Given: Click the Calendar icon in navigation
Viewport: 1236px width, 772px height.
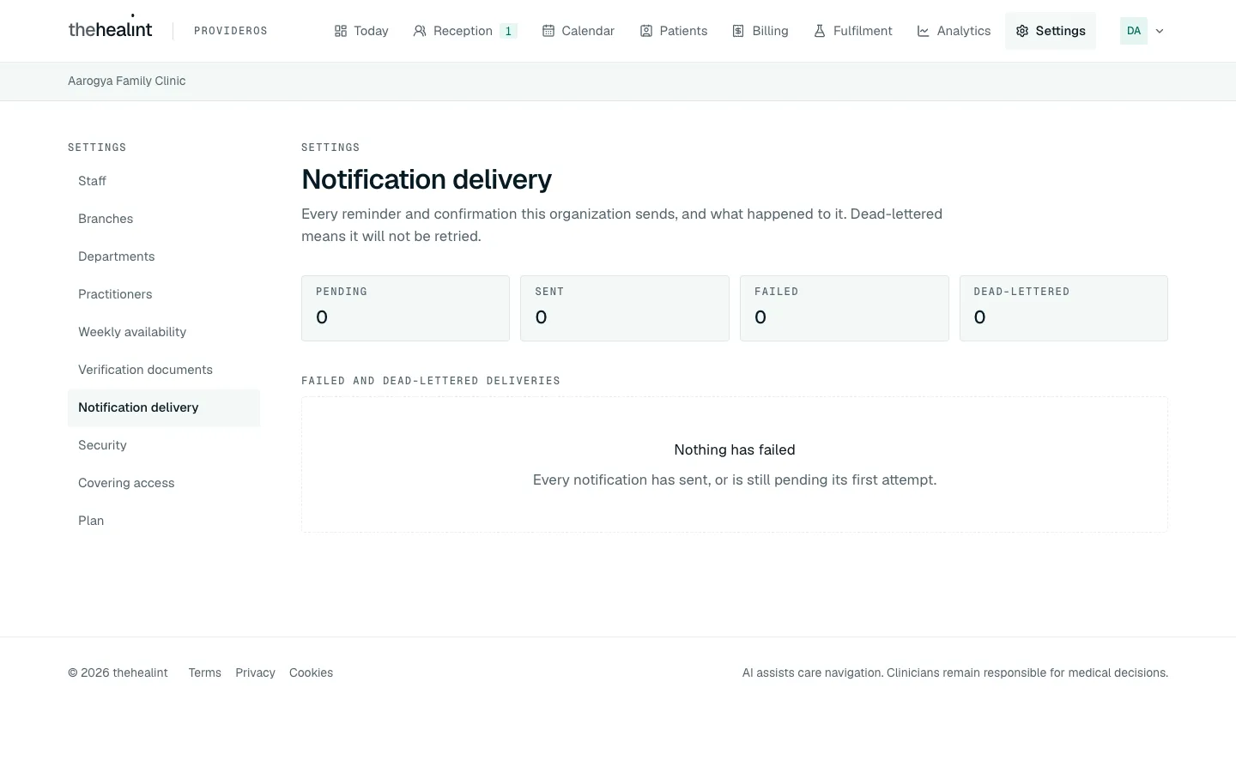Looking at the screenshot, I should tap(548, 31).
